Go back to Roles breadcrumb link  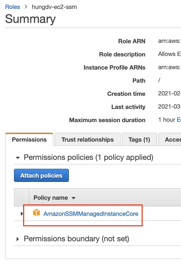click(13, 7)
